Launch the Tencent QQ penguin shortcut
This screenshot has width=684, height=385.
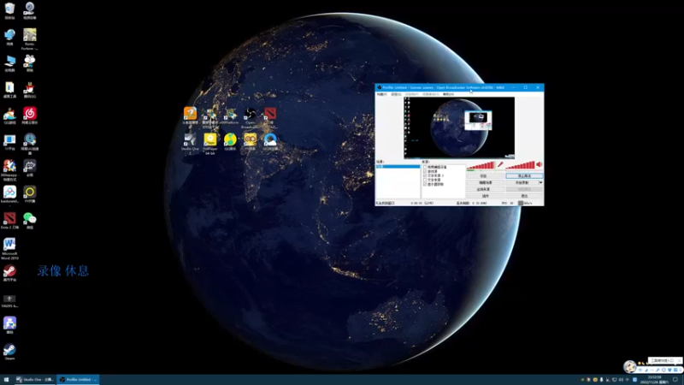point(30,90)
